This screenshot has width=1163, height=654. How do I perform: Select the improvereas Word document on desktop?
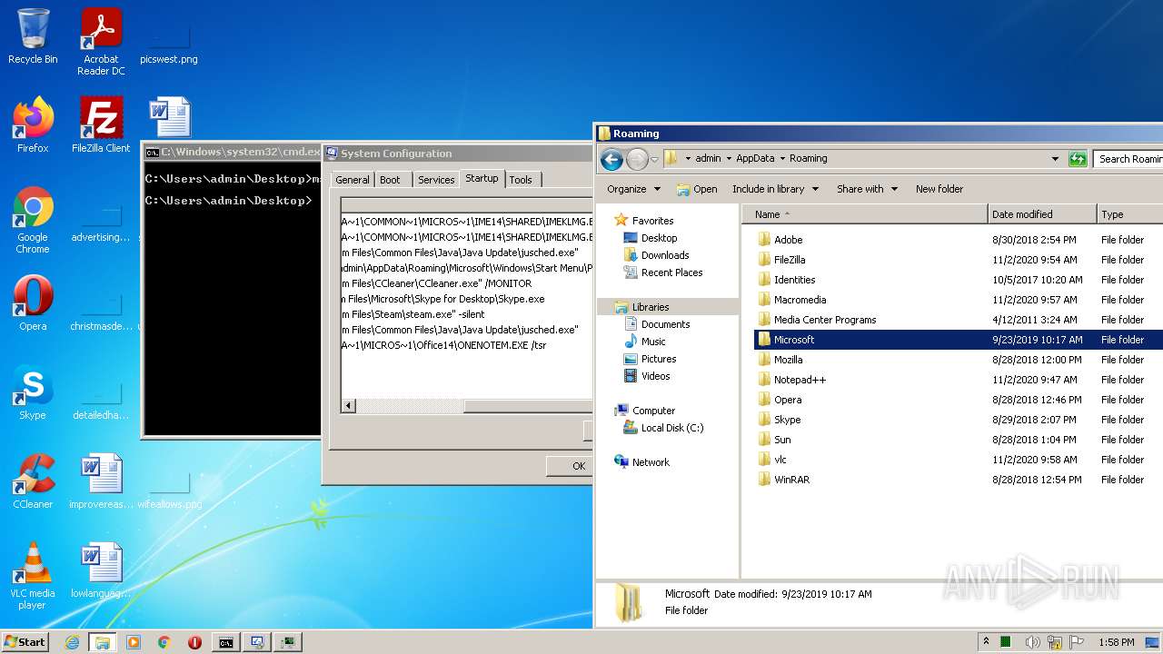(101, 481)
